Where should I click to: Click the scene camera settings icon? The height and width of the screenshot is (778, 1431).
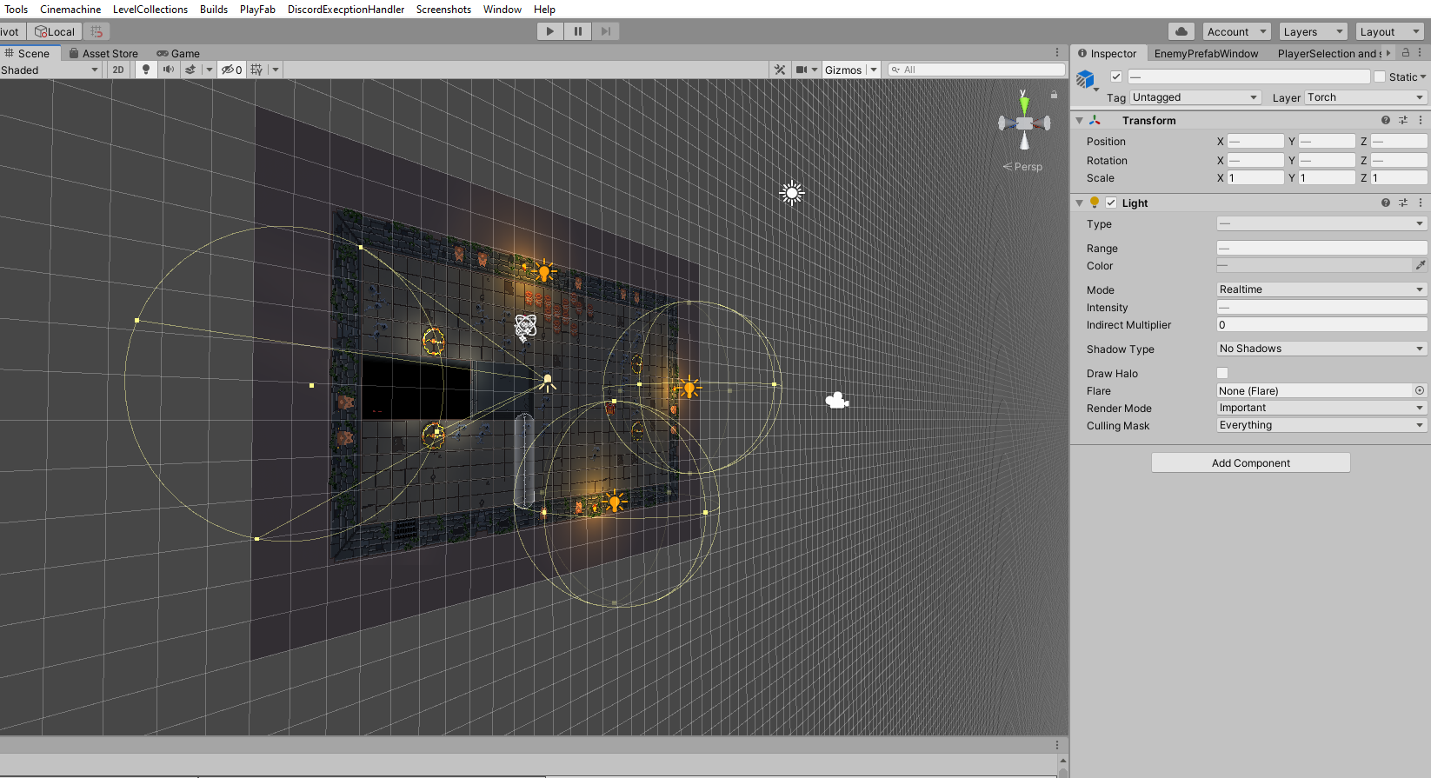pyautogui.click(x=802, y=70)
